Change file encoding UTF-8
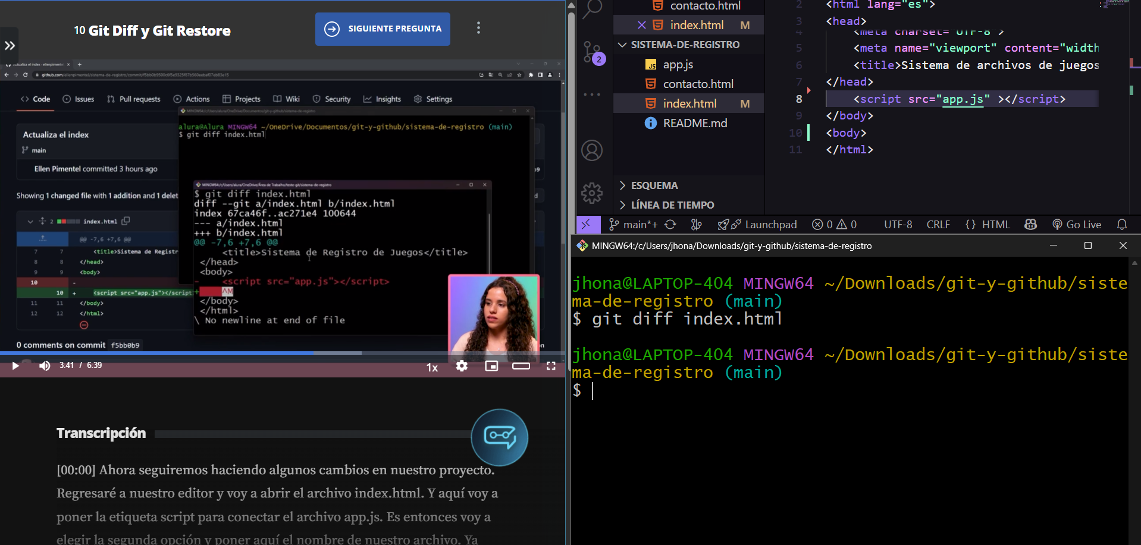 (x=898, y=225)
